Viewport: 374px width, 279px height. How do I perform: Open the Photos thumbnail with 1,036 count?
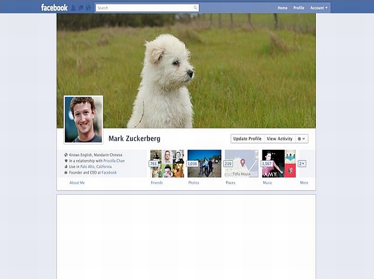pos(204,164)
